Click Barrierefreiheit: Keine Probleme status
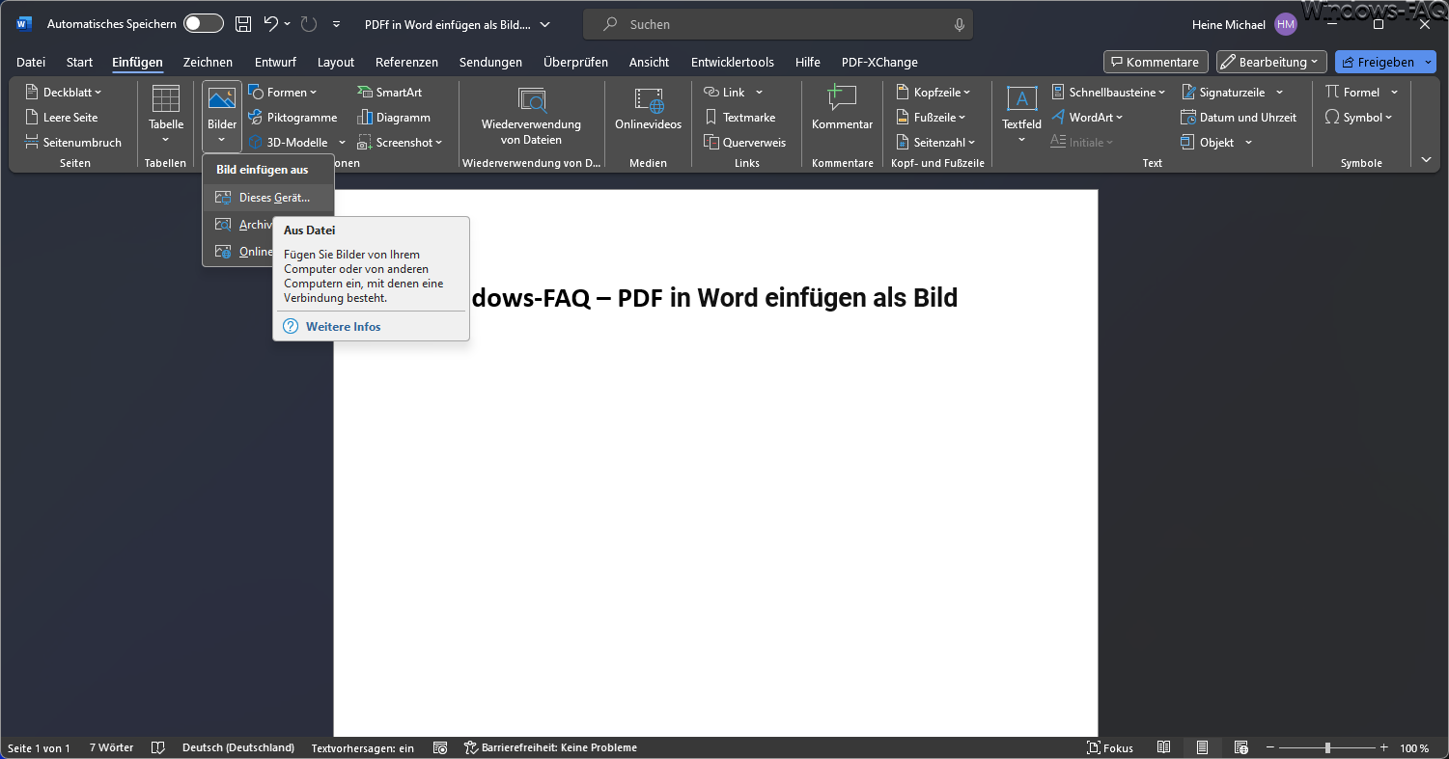1449x759 pixels. [550, 747]
